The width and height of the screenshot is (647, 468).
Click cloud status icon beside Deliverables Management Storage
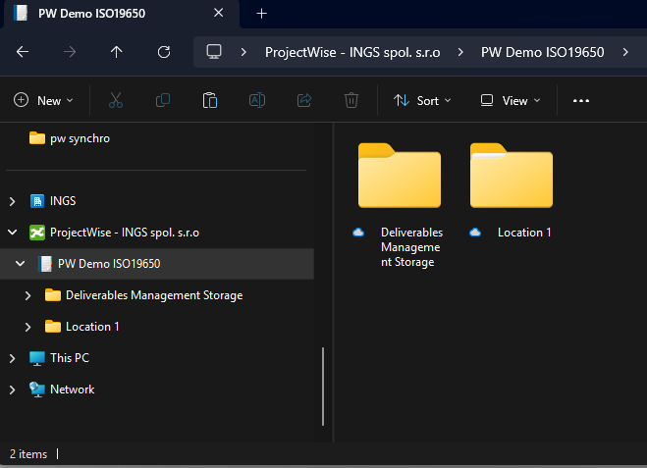tap(358, 233)
